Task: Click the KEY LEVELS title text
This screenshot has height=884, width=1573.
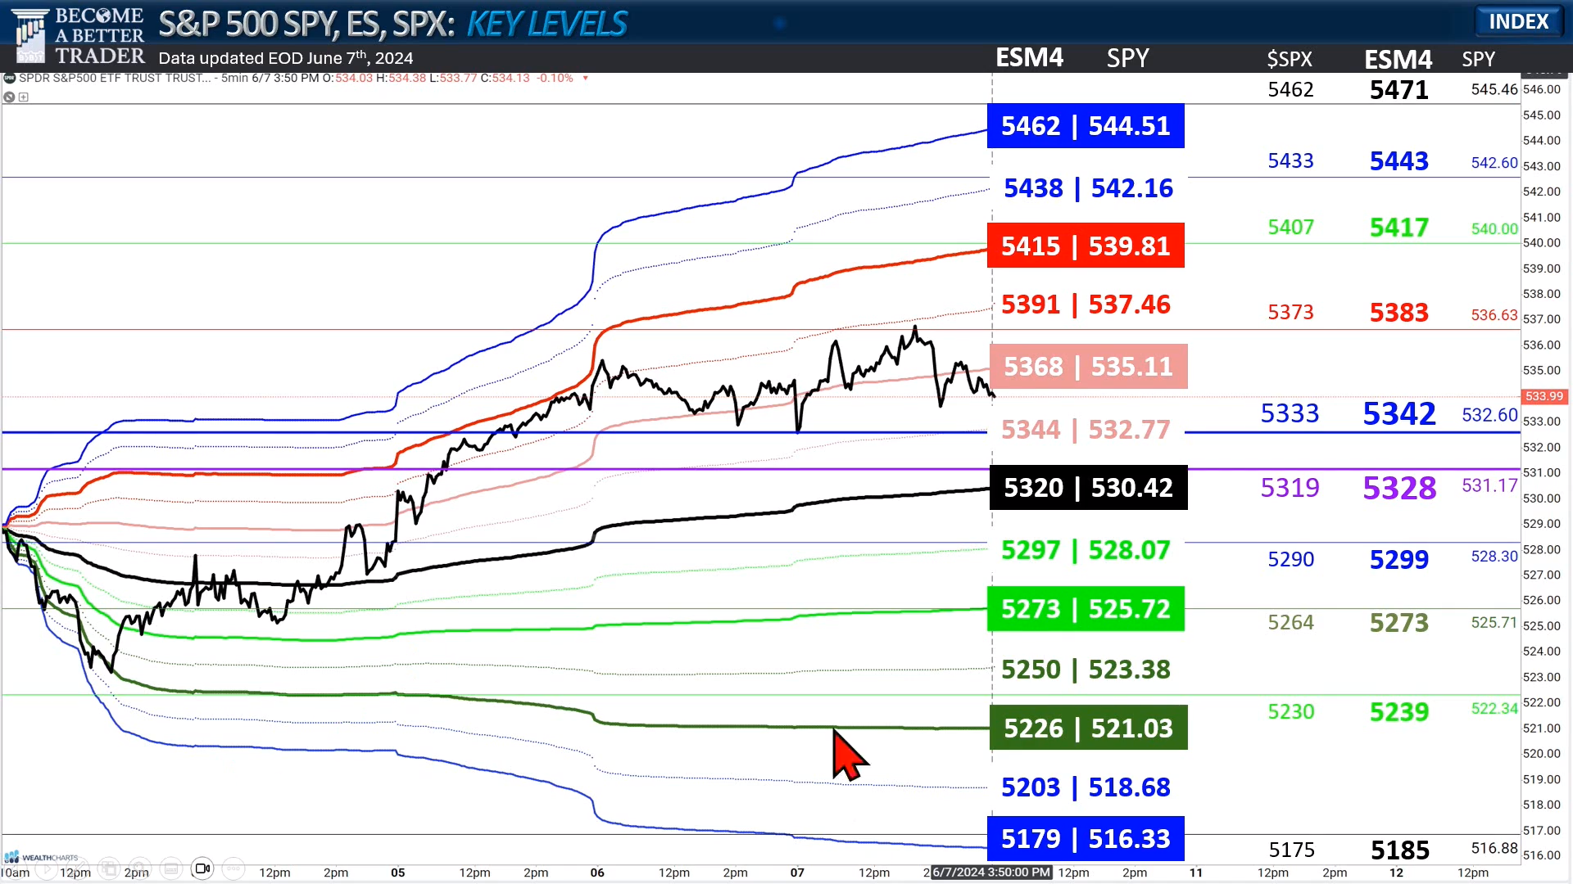Action: point(546,24)
